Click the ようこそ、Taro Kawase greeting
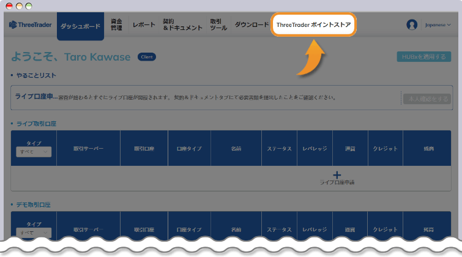 tap(71, 57)
